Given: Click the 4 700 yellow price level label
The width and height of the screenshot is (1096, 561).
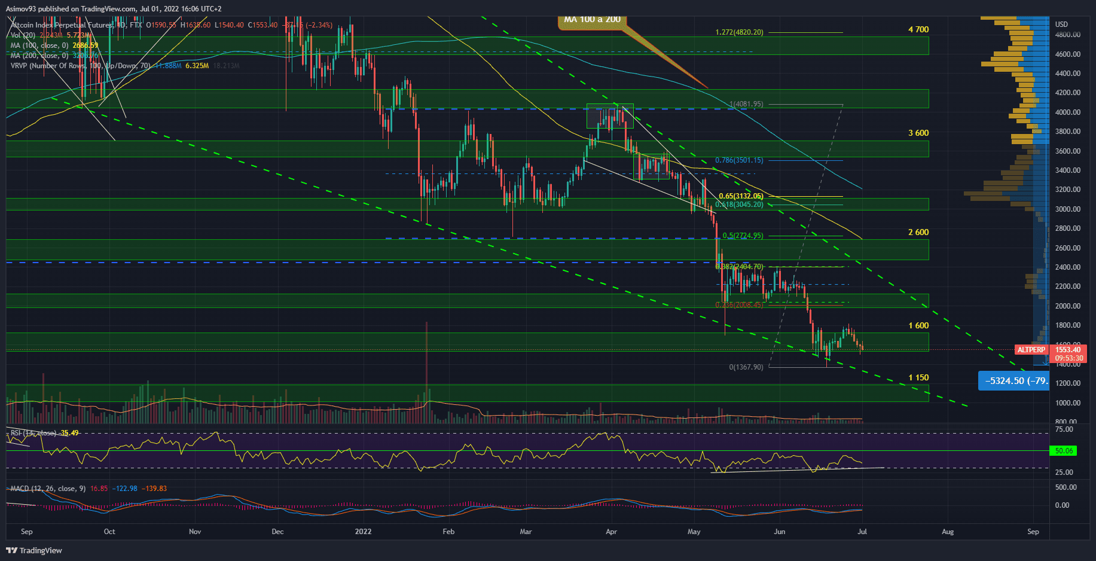Looking at the screenshot, I should tap(918, 29).
